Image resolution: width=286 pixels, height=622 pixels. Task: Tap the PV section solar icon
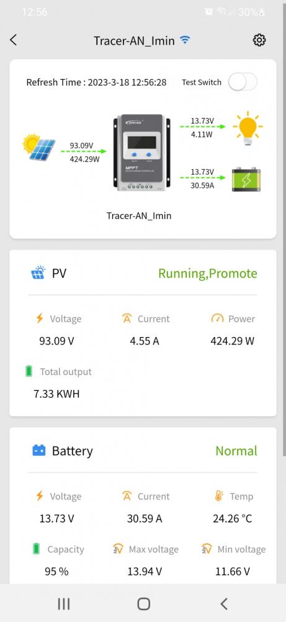tap(38, 273)
